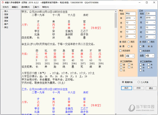Image resolution: width=158 pixels, height=115 pixels.
Task: Select the 配婚关系 radio option
Action: click(123, 82)
